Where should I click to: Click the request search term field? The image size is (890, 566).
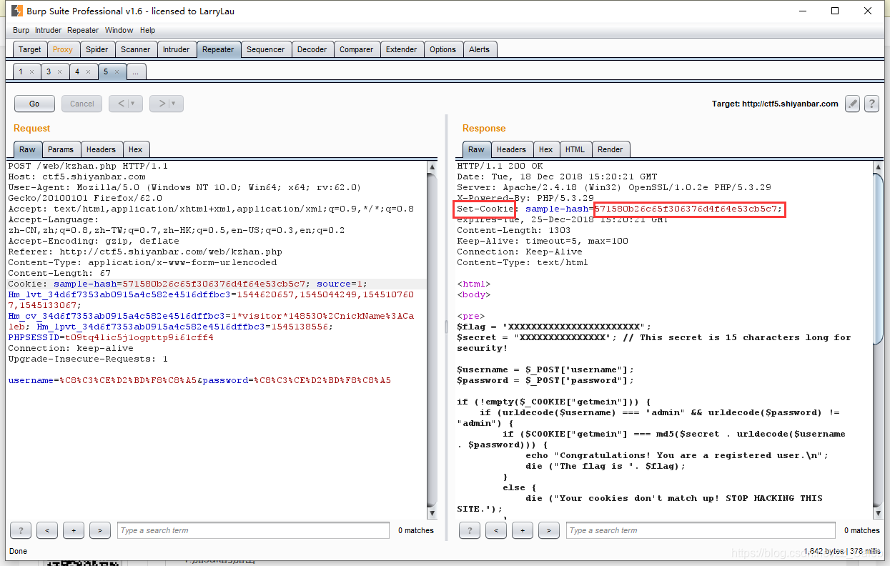254,530
